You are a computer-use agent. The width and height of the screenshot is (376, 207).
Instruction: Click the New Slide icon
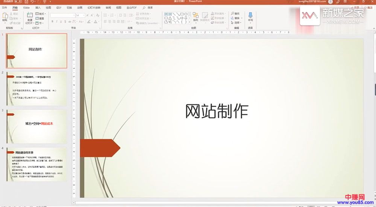(x=30, y=16)
